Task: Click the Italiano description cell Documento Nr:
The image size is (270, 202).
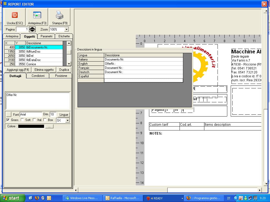Action: click(143, 59)
